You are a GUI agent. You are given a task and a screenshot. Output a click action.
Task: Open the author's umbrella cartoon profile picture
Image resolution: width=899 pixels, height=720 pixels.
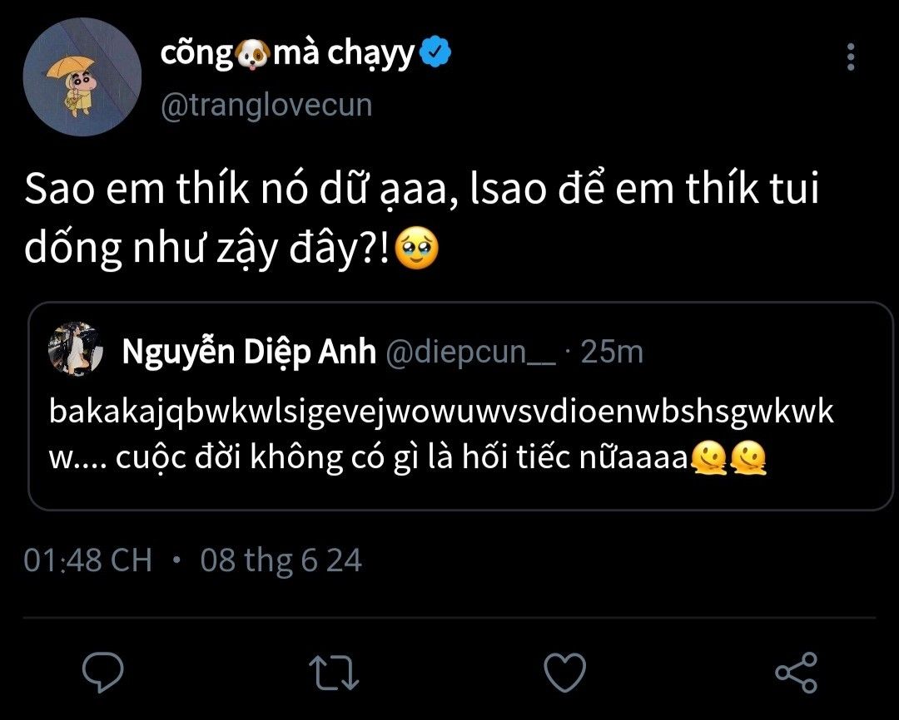(82, 76)
